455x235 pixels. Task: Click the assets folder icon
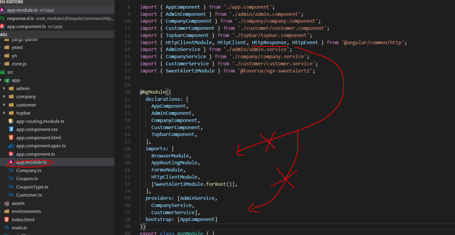coord(7,203)
